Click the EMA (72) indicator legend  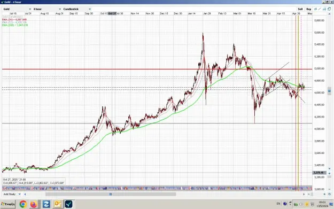[x=14, y=22]
